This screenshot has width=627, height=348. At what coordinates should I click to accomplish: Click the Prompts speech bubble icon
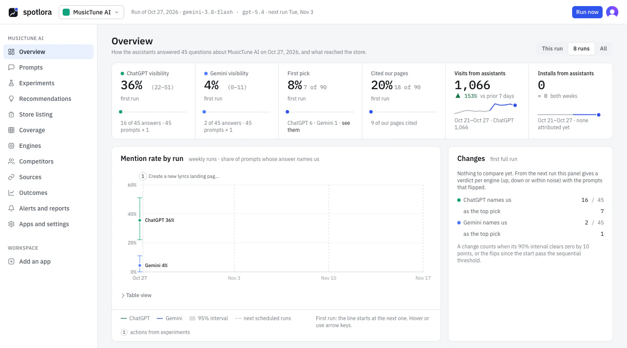tap(11, 67)
